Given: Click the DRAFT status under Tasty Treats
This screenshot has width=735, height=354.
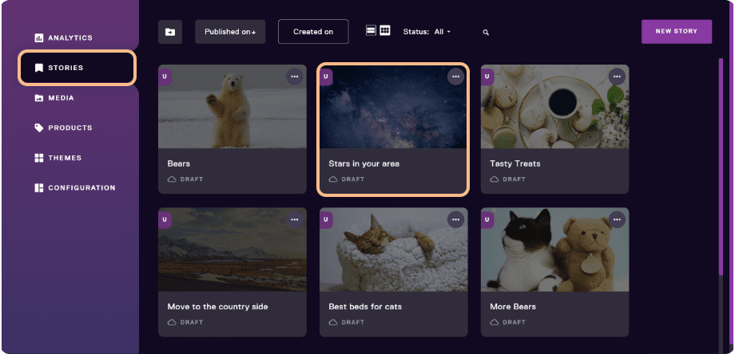Looking at the screenshot, I should point(507,179).
